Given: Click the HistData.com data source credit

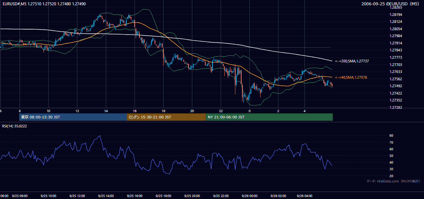Looking at the screenshot, I should point(393,181).
